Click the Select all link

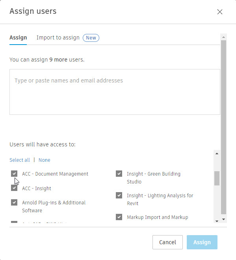point(20,160)
